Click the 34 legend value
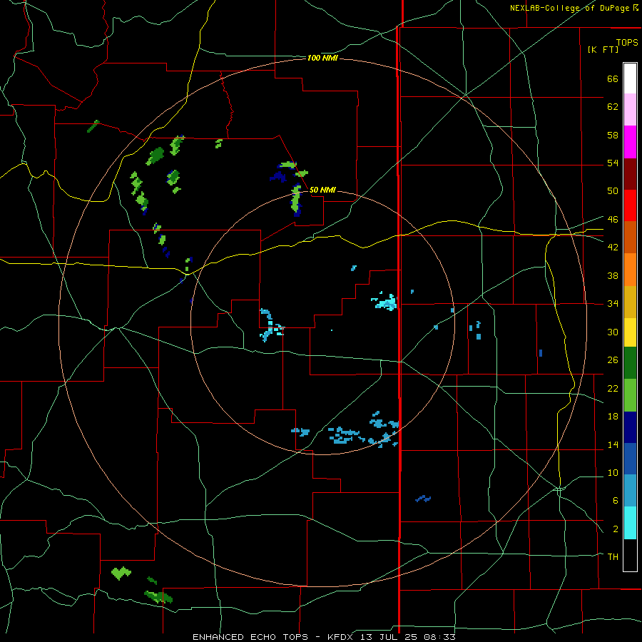The image size is (642, 642). point(613,304)
